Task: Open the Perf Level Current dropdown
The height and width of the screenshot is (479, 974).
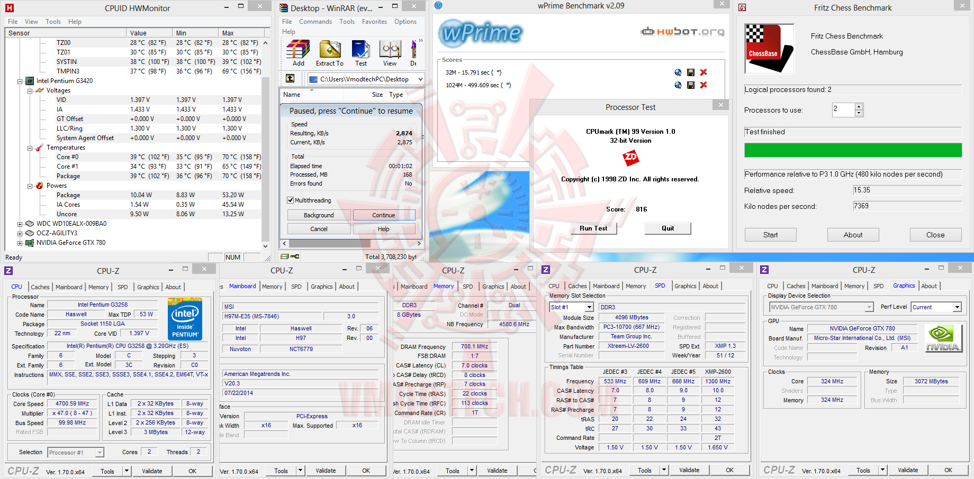Action: [x=957, y=307]
